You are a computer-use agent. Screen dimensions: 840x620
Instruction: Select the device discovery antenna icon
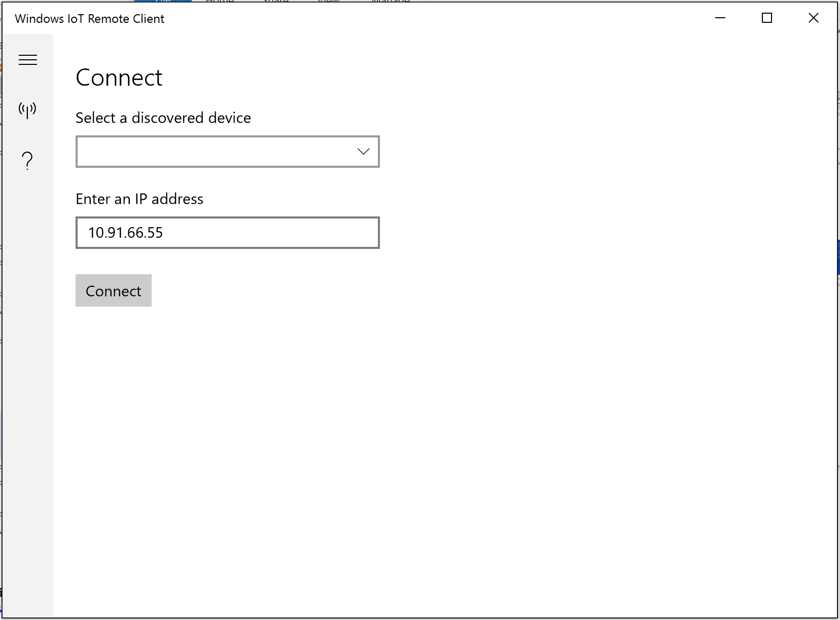coord(28,109)
